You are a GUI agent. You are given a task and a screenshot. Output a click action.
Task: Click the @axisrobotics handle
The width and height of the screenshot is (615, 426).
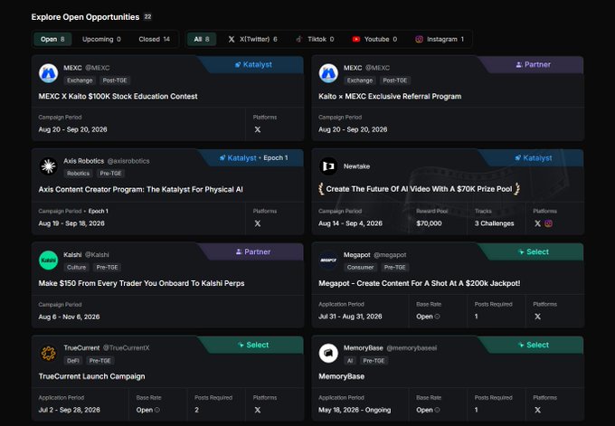128,161
